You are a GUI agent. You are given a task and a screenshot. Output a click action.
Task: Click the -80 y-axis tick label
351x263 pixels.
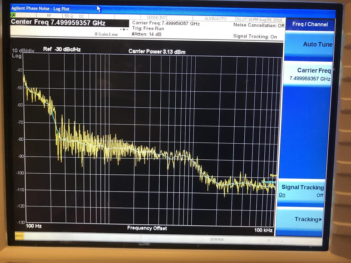(20, 139)
